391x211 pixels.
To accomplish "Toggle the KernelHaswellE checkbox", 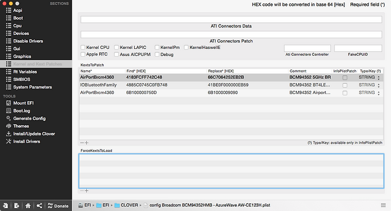I will click(x=186, y=47).
